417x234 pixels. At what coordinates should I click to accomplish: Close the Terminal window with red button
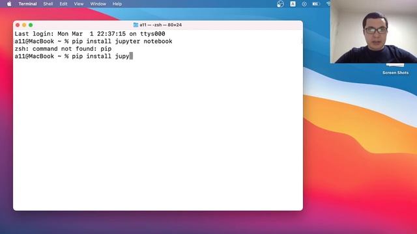tap(18, 25)
